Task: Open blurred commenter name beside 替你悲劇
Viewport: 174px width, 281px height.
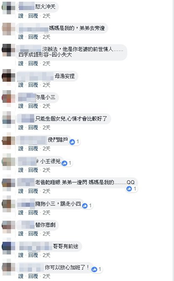Action: pos(28,225)
